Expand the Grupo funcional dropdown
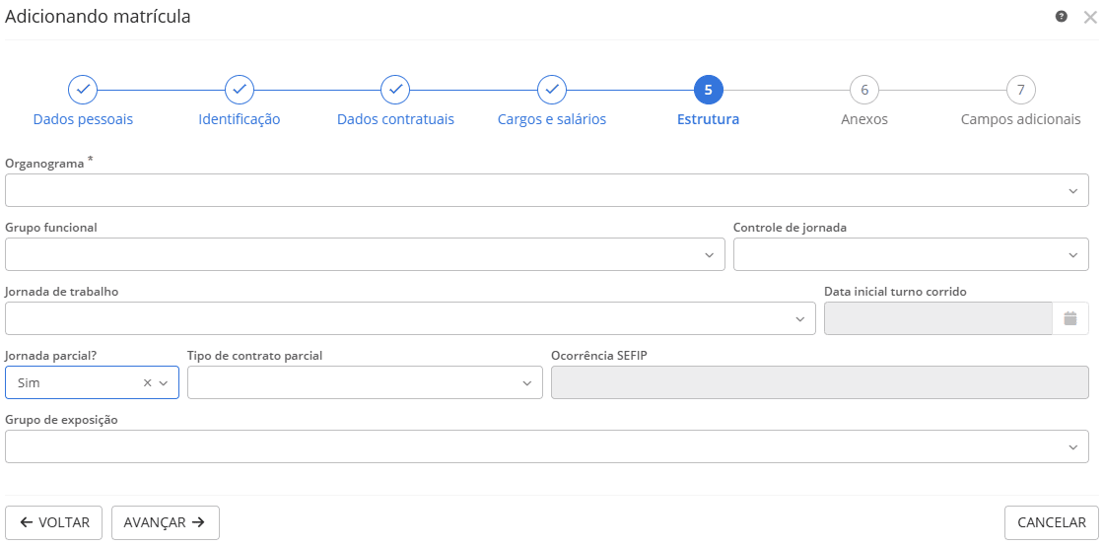 point(365,254)
